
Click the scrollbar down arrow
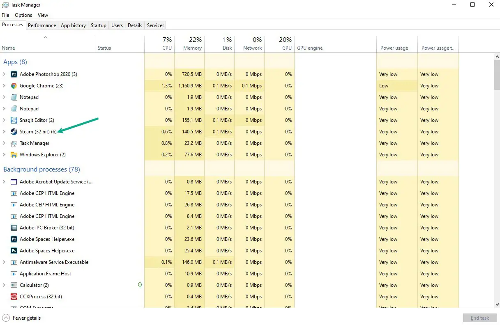coord(497,304)
